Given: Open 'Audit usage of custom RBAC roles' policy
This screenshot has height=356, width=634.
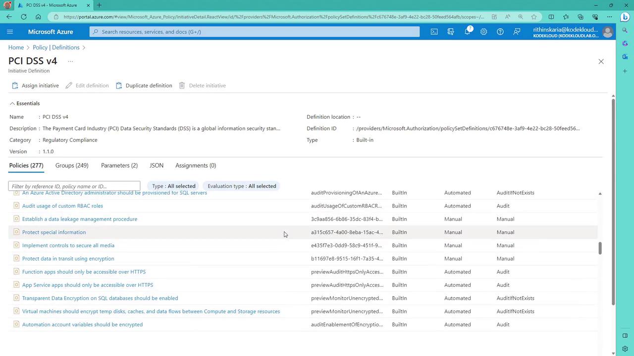Looking at the screenshot, I should pyautogui.click(x=62, y=206).
